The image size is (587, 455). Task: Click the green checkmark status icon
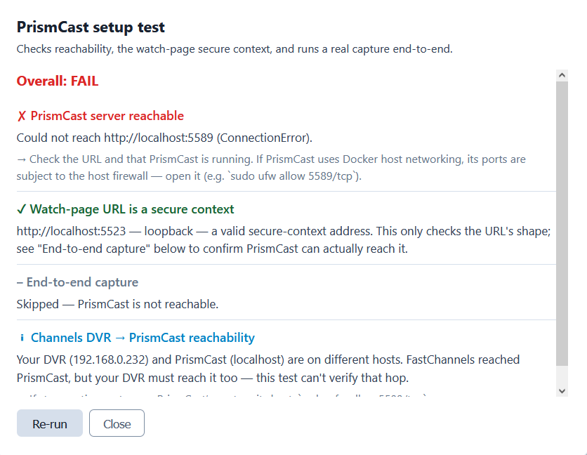pyautogui.click(x=21, y=209)
